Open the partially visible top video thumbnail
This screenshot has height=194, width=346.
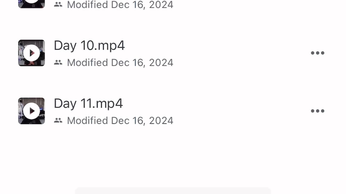pos(31,4)
